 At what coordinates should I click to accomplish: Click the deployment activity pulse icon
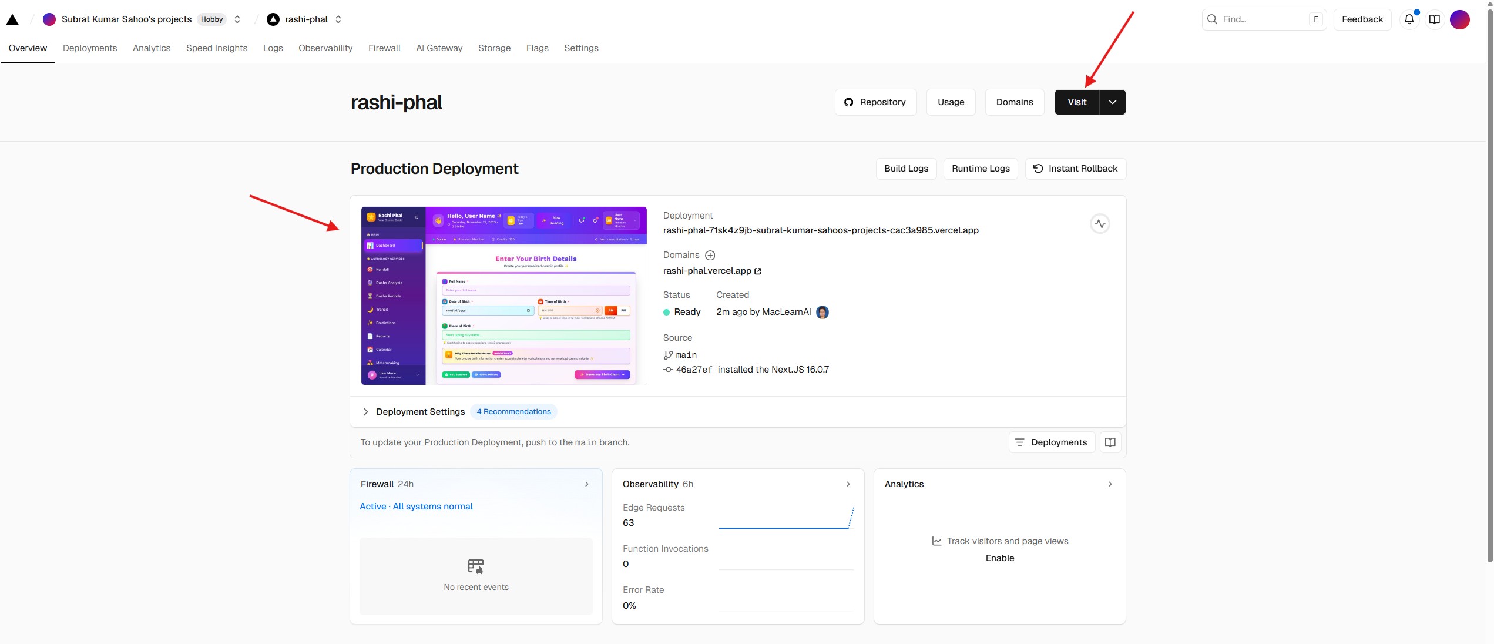[x=1100, y=224]
